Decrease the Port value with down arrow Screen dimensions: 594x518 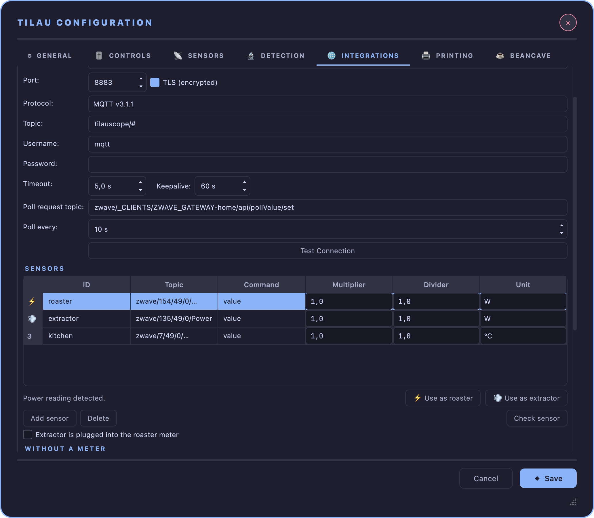click(141, 86)
